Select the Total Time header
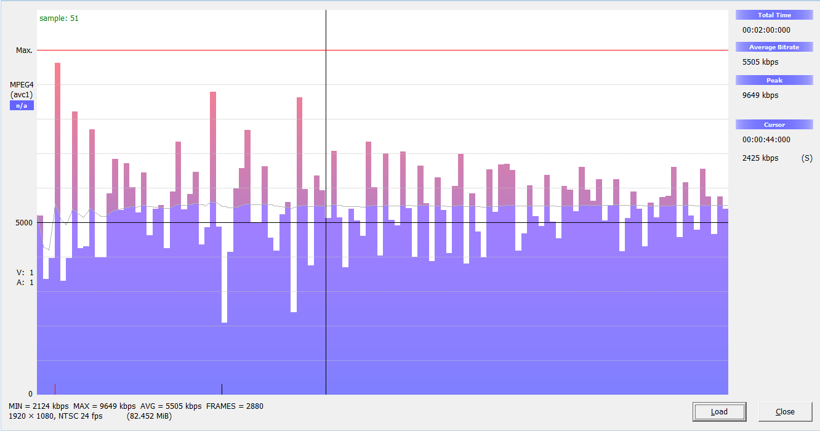820x431 pixels. [x=774, y=15]
